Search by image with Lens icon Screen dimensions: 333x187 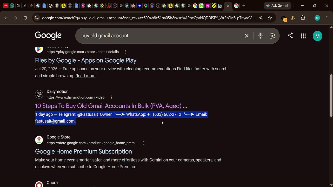pyautogui.click(x=272, y=36)
